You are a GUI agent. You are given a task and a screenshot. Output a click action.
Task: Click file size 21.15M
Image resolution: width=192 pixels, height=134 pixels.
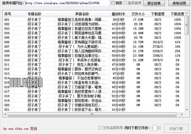[138, 47]
